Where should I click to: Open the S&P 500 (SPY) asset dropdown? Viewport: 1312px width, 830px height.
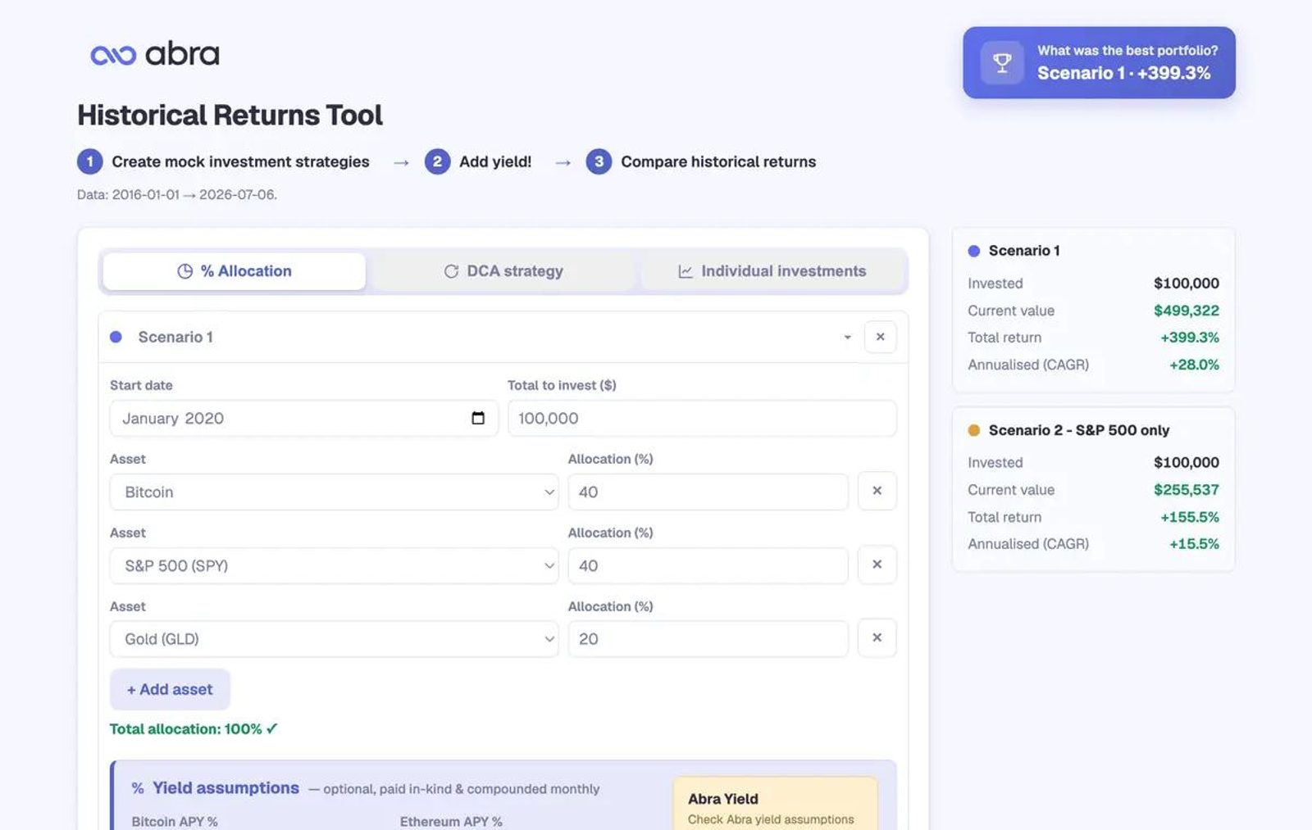334,565
